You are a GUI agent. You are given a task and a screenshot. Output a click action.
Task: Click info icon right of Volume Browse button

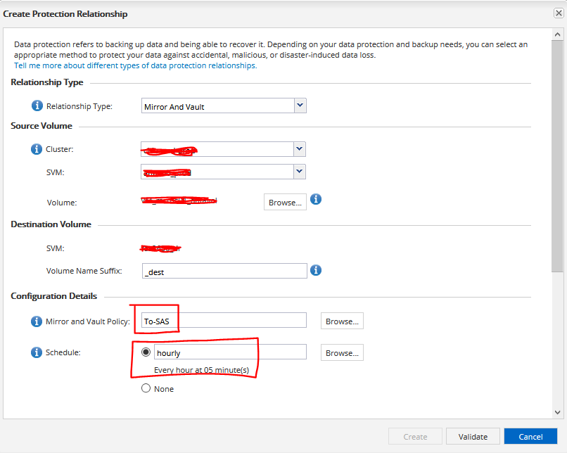316,200
